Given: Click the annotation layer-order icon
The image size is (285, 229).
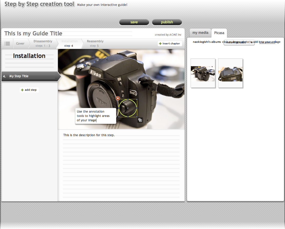Looking at the screenshot, I should click(140, 120).
